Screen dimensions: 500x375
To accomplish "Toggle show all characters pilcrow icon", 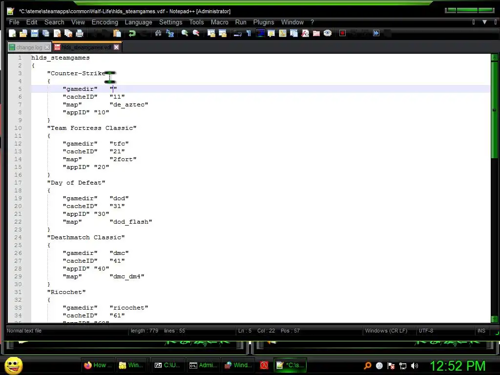I will (249, 33).
